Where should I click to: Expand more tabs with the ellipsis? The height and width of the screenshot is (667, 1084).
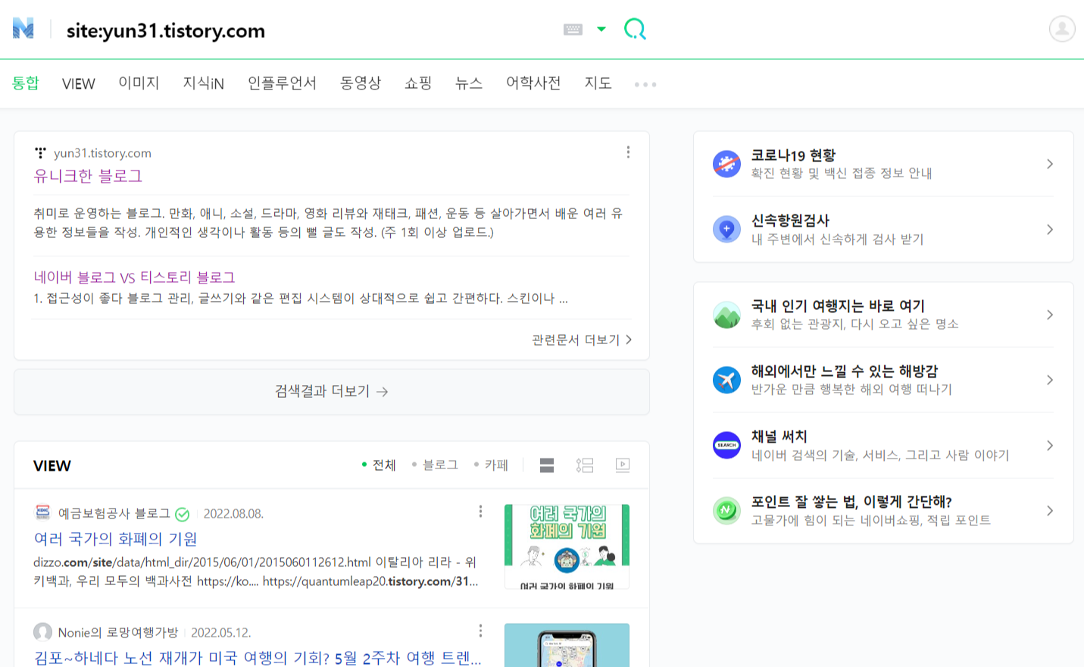[645, 84]
